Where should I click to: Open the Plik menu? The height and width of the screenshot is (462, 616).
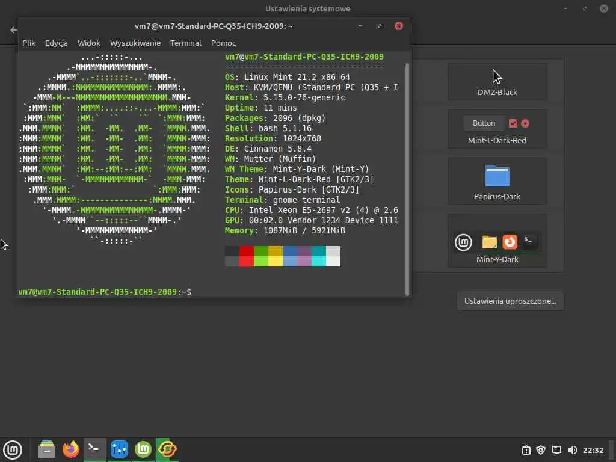click(x=29, y=43)
